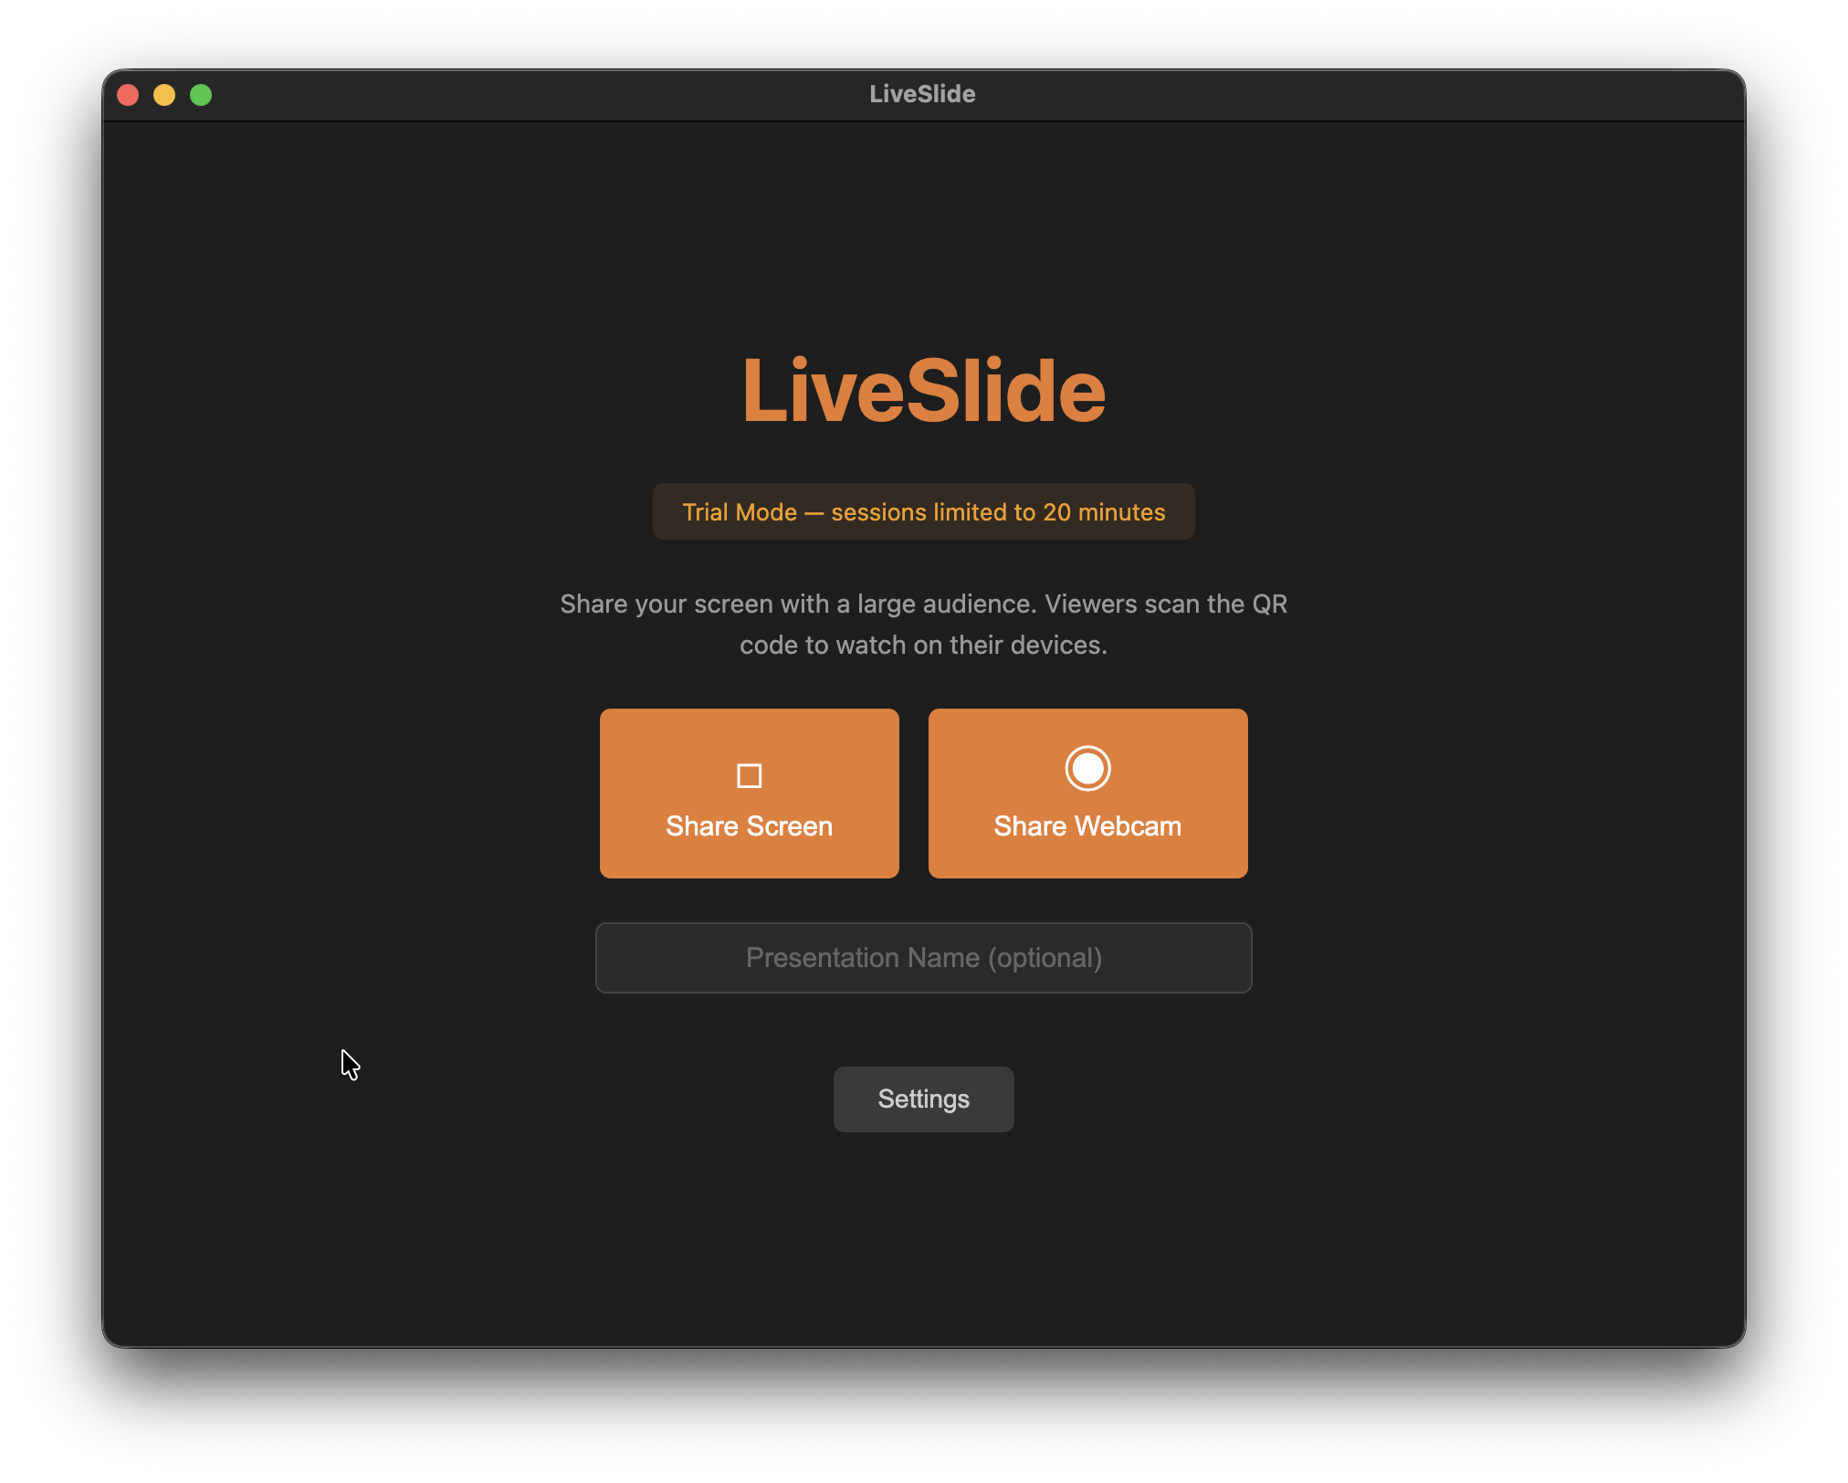Open the Settings panel
1848x1483 pixels.
click(x=923, y=1099)
